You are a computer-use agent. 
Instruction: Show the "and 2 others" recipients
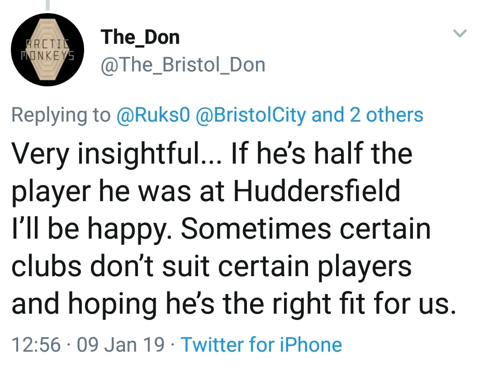(x=367, y=115)
